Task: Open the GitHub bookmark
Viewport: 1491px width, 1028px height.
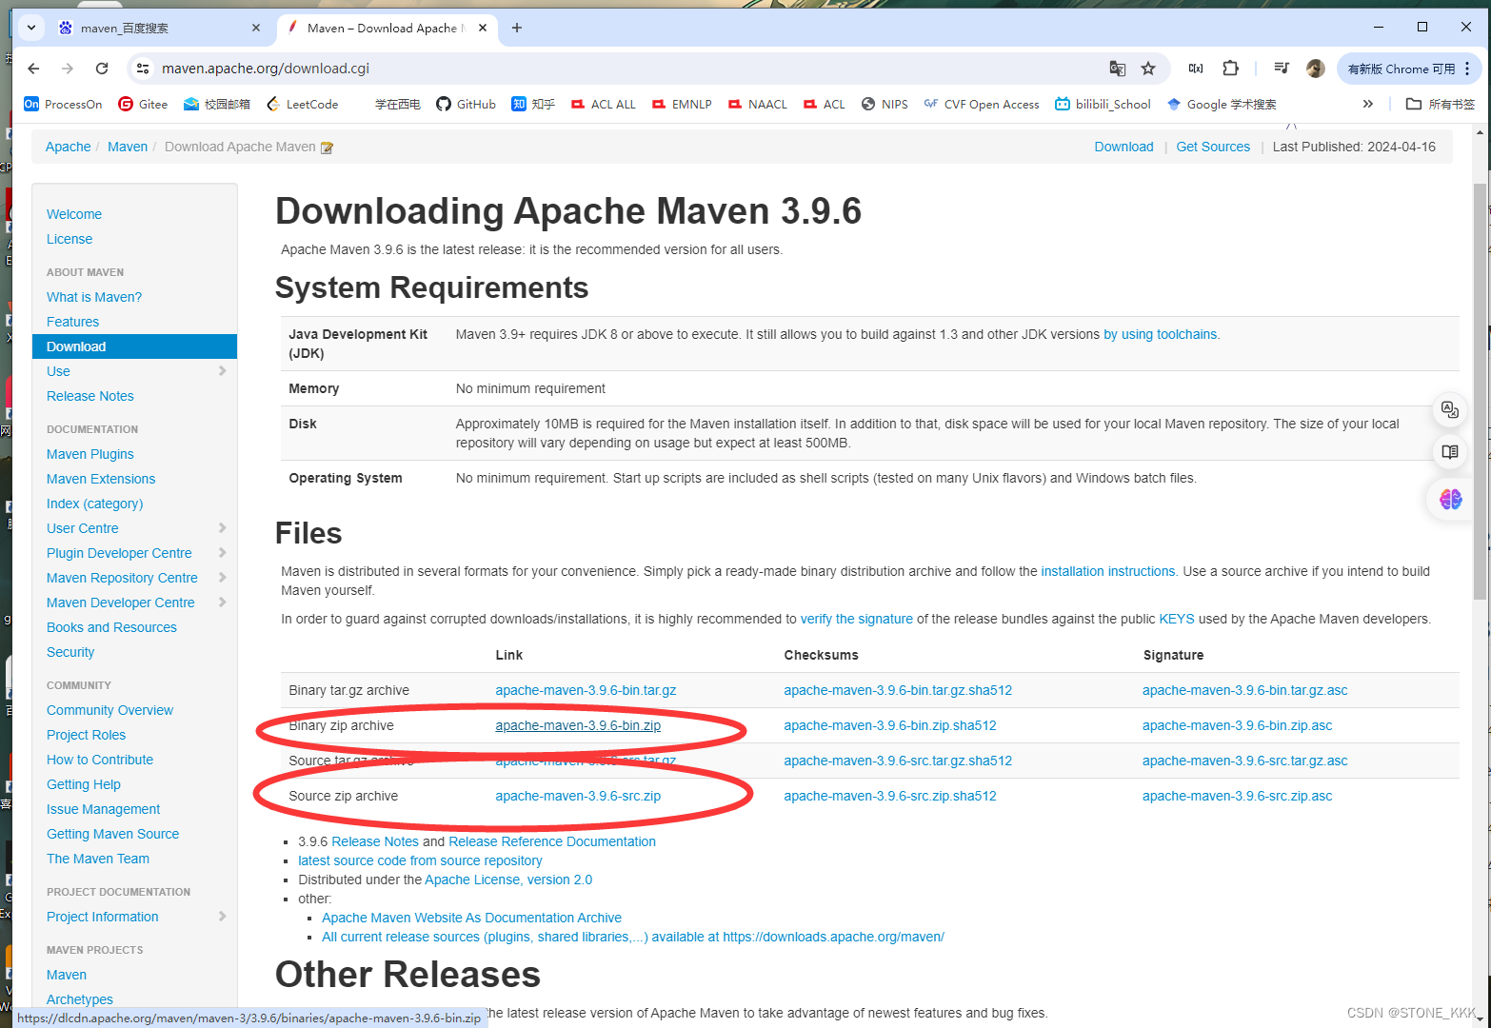Action: [466, 104]
